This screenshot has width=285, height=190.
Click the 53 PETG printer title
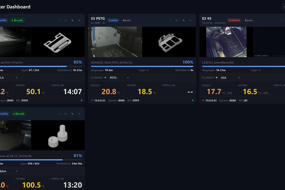pos(98,19)
